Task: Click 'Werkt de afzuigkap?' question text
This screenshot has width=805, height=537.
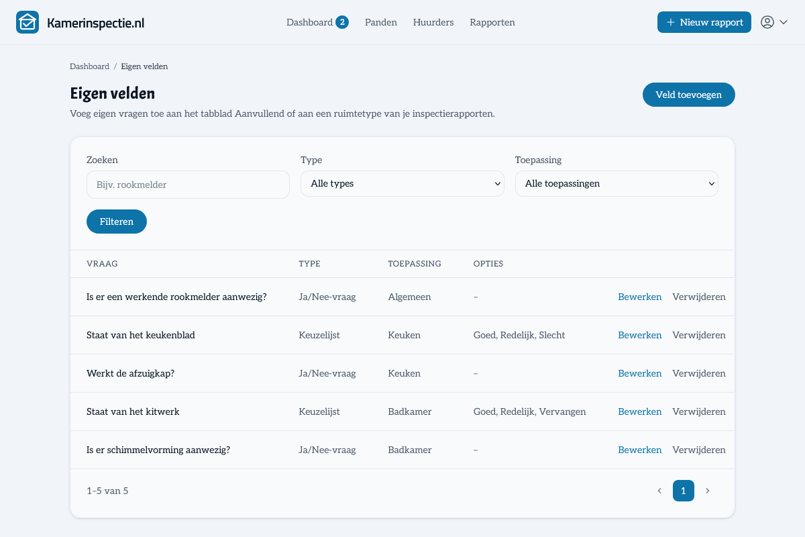Action: point(130,373)
